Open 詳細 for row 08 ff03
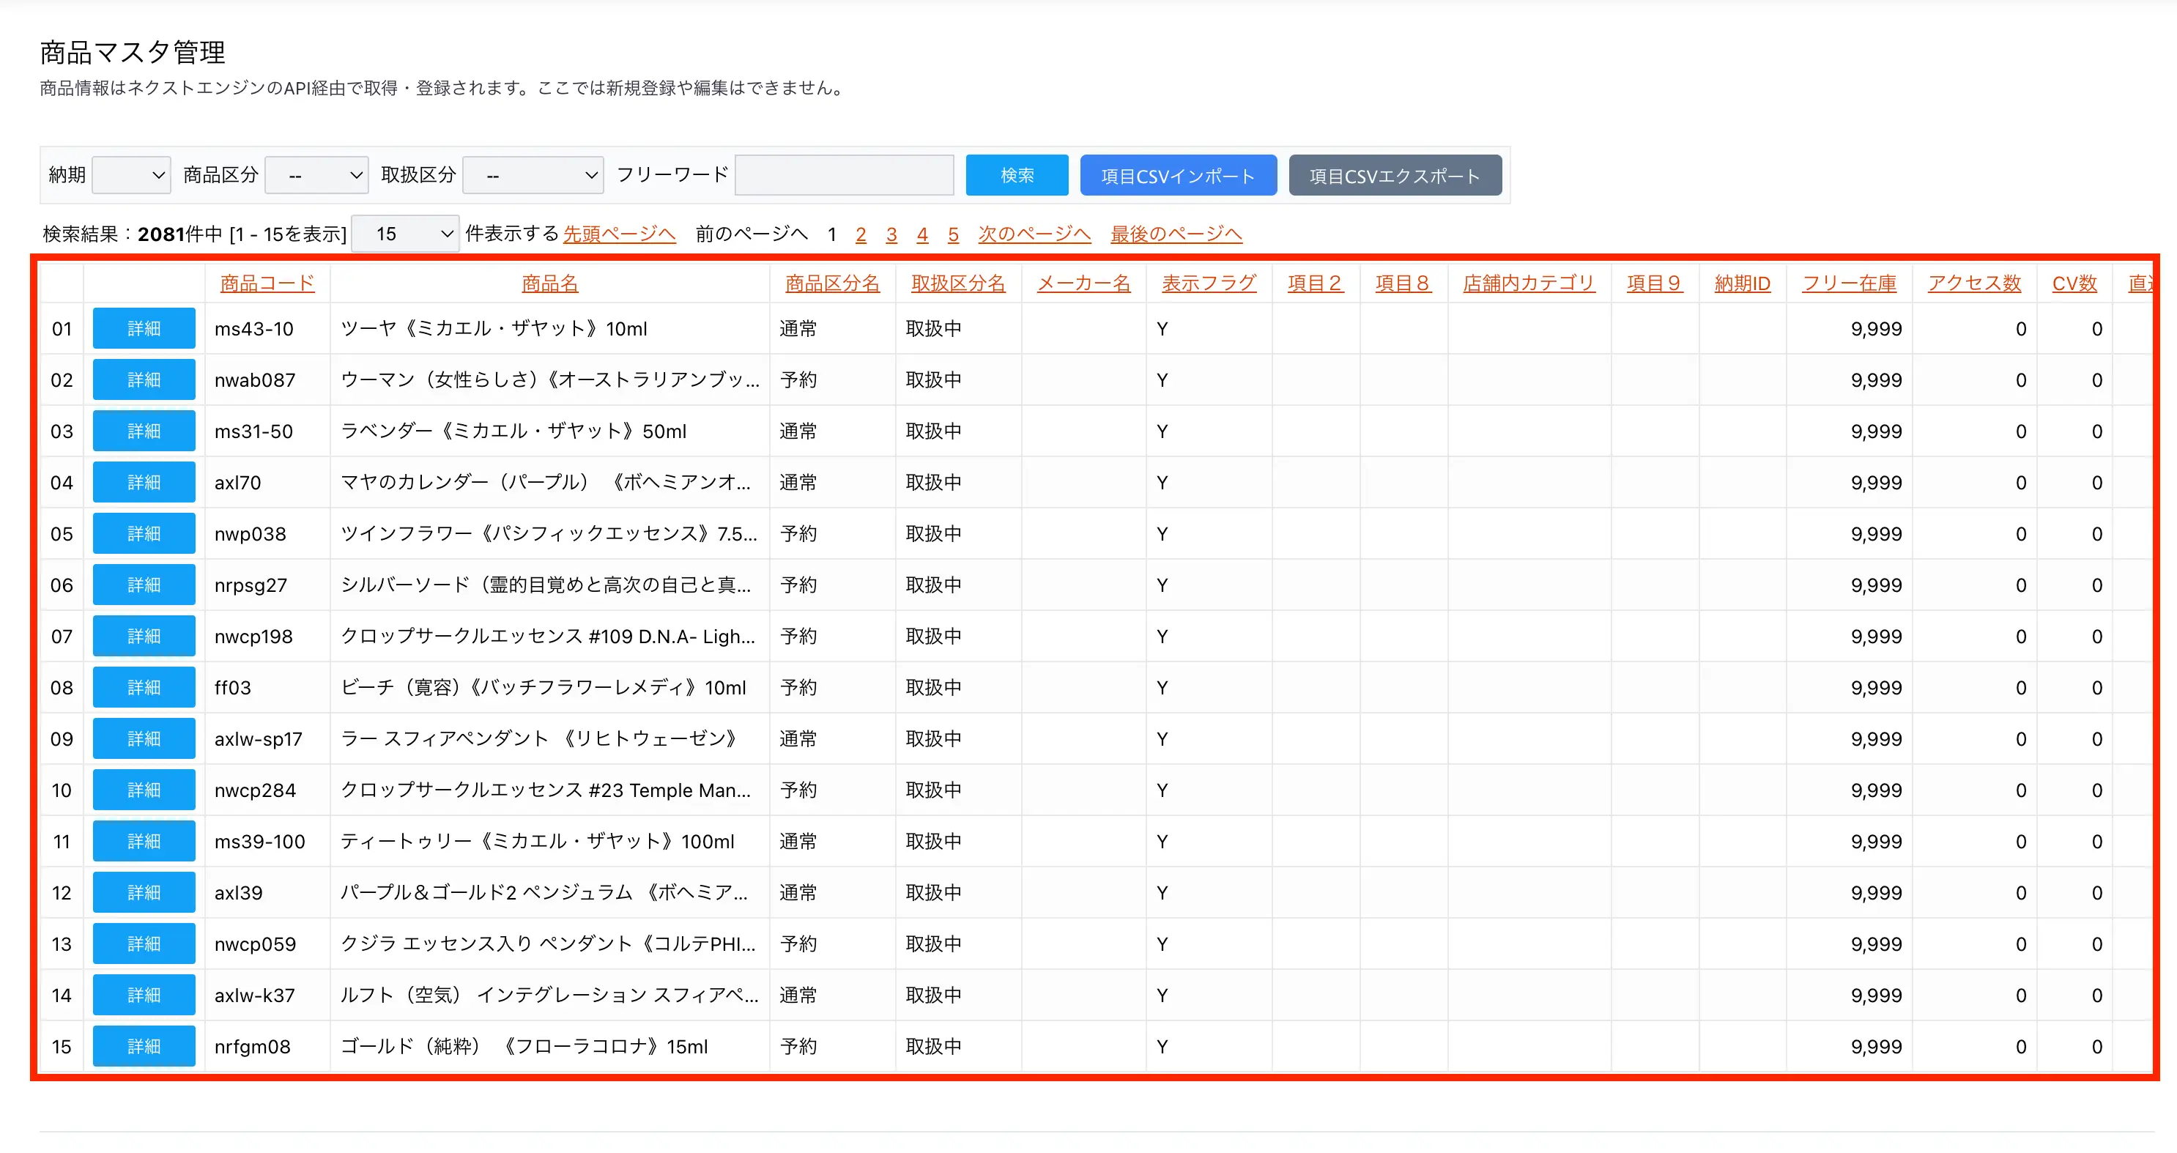The width and height of the screenshot is (2177, 1153). click(144, 687)
